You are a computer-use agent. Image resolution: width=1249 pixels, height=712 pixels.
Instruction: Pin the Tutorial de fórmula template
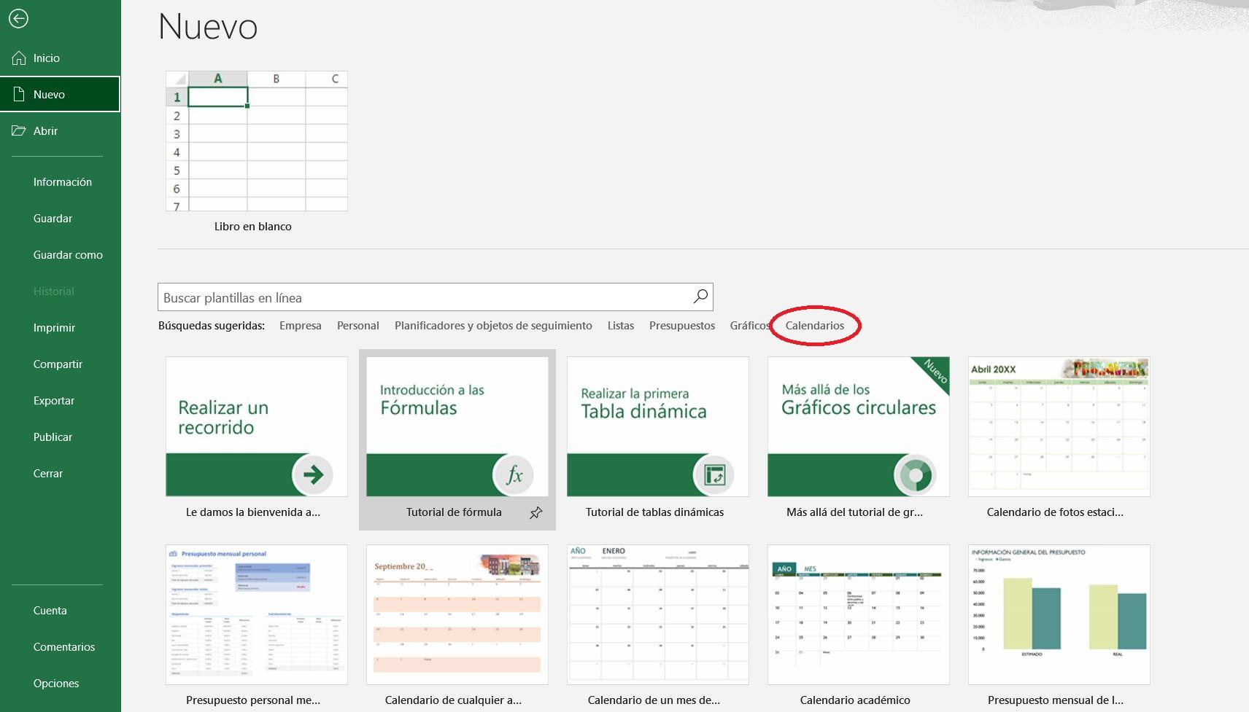pos(535,512)
